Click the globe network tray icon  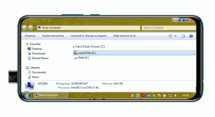pyautogui.click(x=138, y=95)
